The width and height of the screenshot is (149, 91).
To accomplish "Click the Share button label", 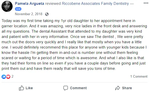I will coord(127,88).
